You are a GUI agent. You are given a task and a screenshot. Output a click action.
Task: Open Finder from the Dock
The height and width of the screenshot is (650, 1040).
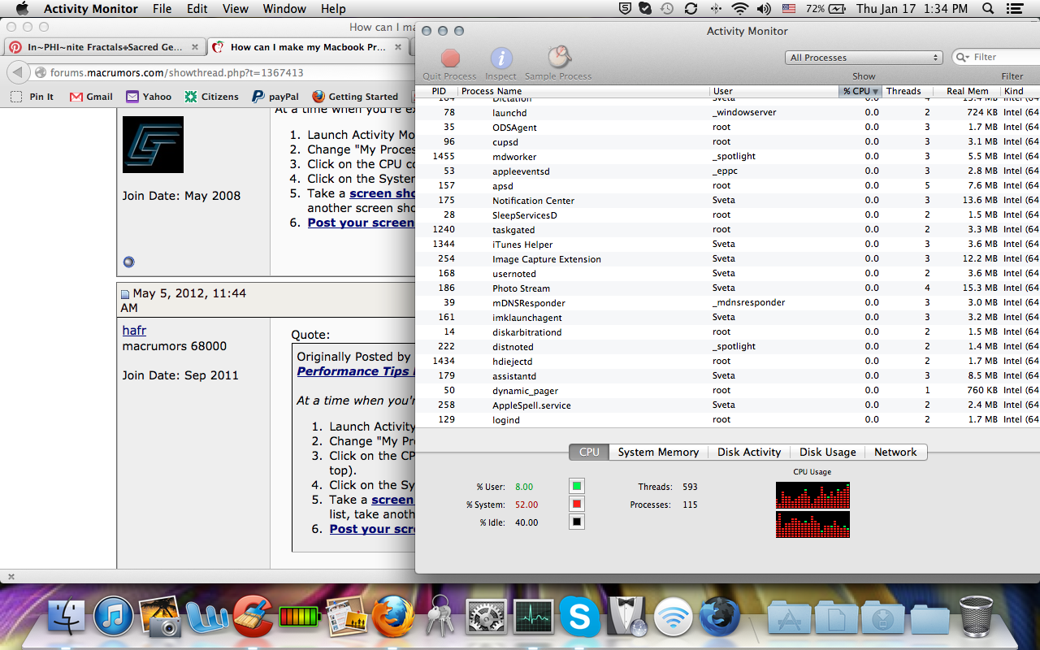pos(67,617)
